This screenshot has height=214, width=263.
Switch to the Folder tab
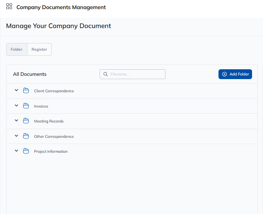[17, 50]
